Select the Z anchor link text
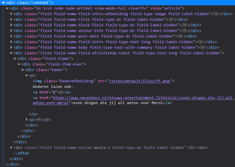This screenshot has height=167, width=235. (61, 92)
